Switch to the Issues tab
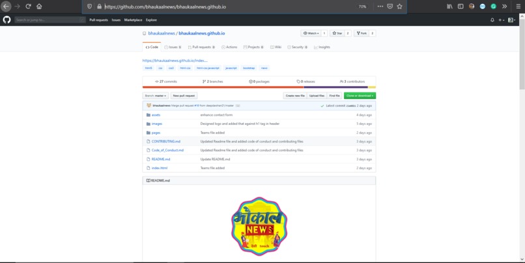525x263 pixels. [x=173, y=47]
